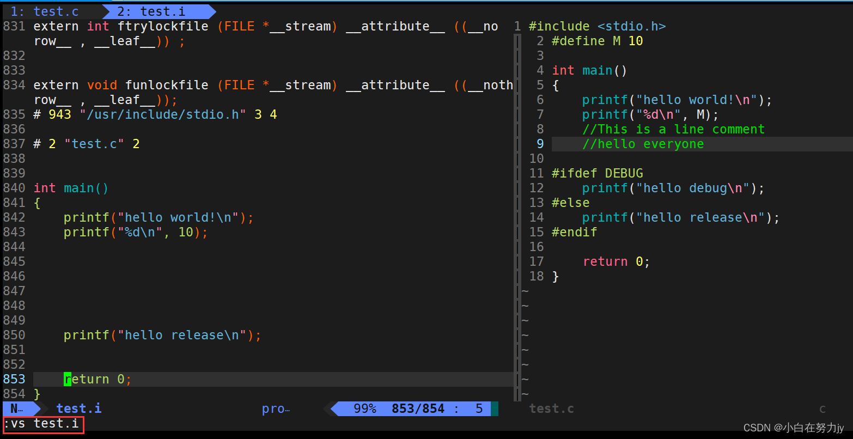
Task: Click the '#endif' directive on line 15
Action: pyautogui.click(x=575, y=232)
